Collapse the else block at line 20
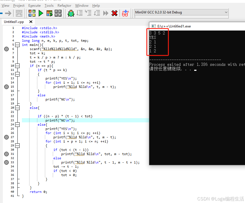The width and height of the screenshot is (245, 203). point(17,108)
